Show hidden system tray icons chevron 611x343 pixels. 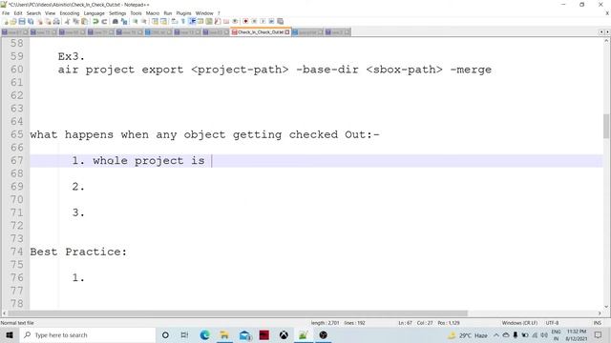496,334
